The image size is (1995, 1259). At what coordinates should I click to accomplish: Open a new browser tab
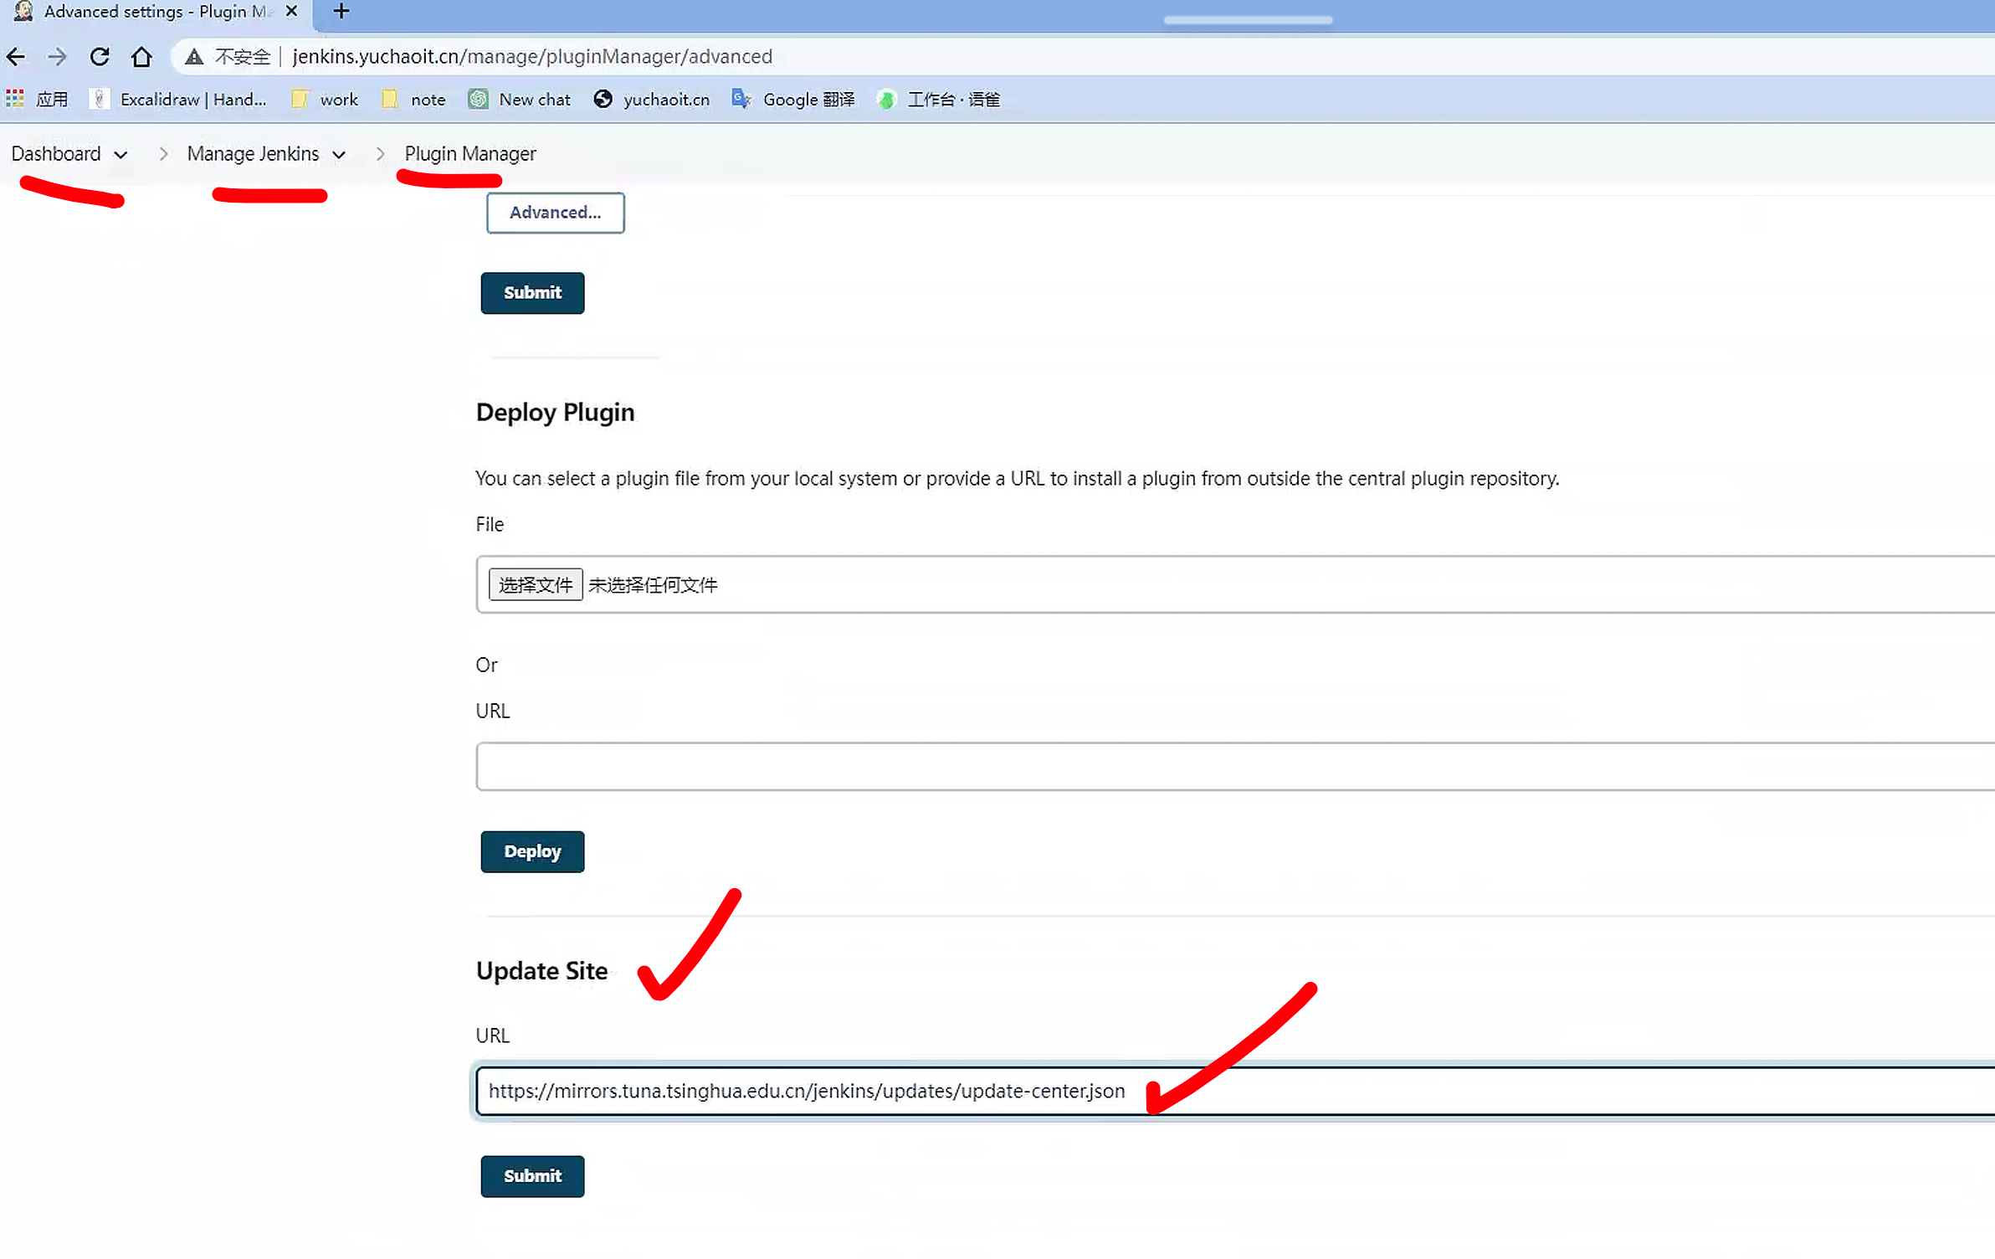(x=341, y=12)
